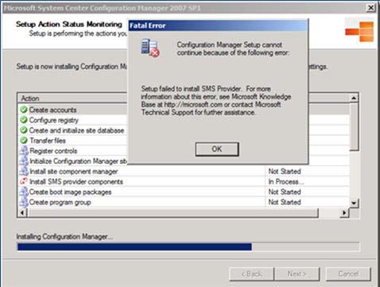Click the Installing Configuration Manager status text
Image resolution: width=380 pixels, height=287 pixels.
point(64,236)
